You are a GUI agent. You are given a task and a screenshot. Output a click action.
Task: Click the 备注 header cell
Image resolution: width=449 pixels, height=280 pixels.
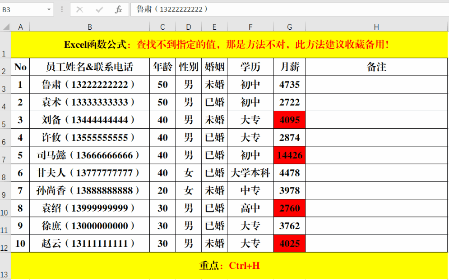point(376,67)
